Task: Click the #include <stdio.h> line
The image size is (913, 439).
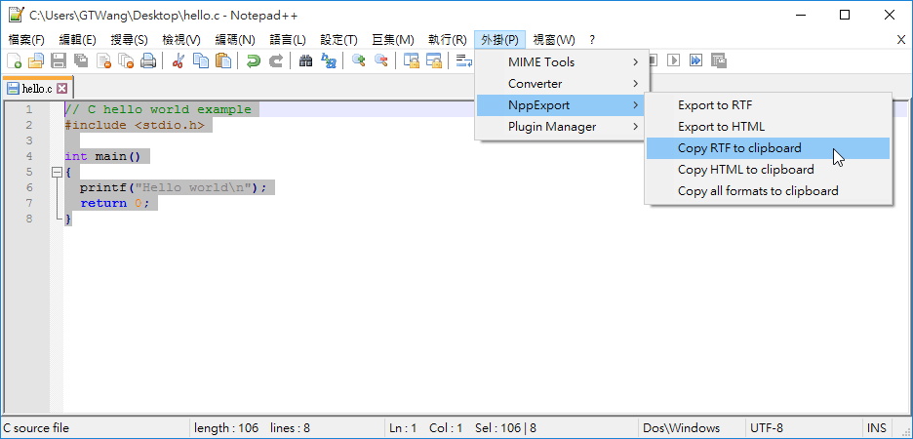Action: coord(135,125)
